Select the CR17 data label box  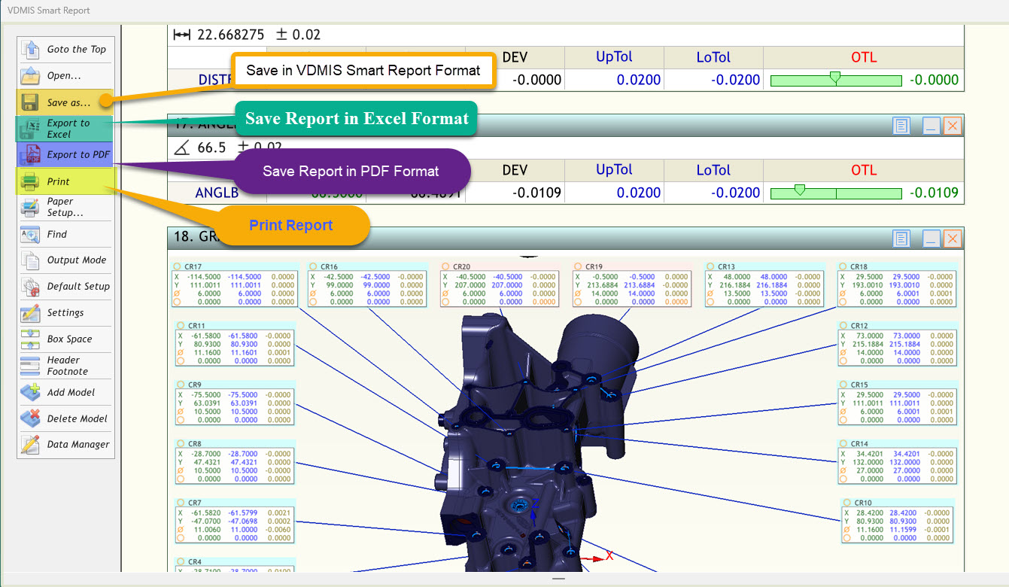234,284
